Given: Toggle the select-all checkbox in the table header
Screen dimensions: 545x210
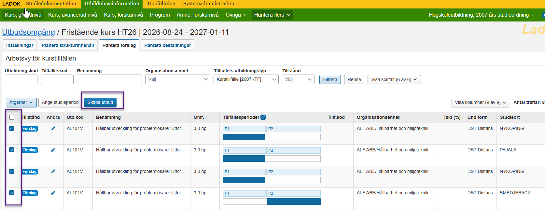Looking at the screenshot, I should coord(12,117).
